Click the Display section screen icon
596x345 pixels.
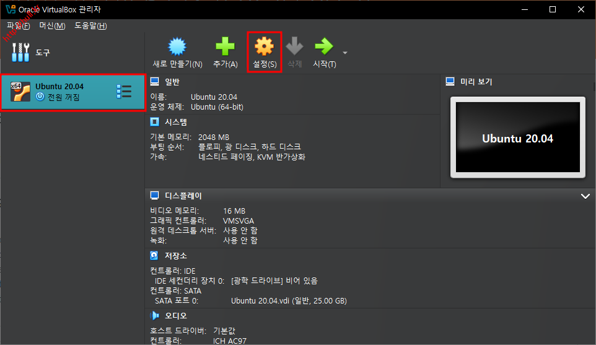pyautogui.click(x=155, y=196)
